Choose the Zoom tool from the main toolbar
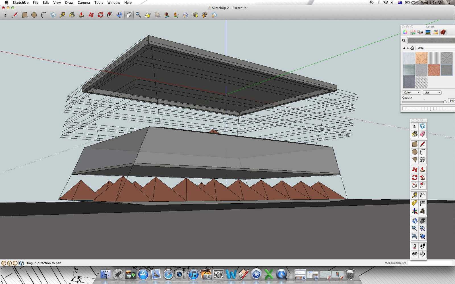This screenshot has height=284, width=455. pos(138,15)
